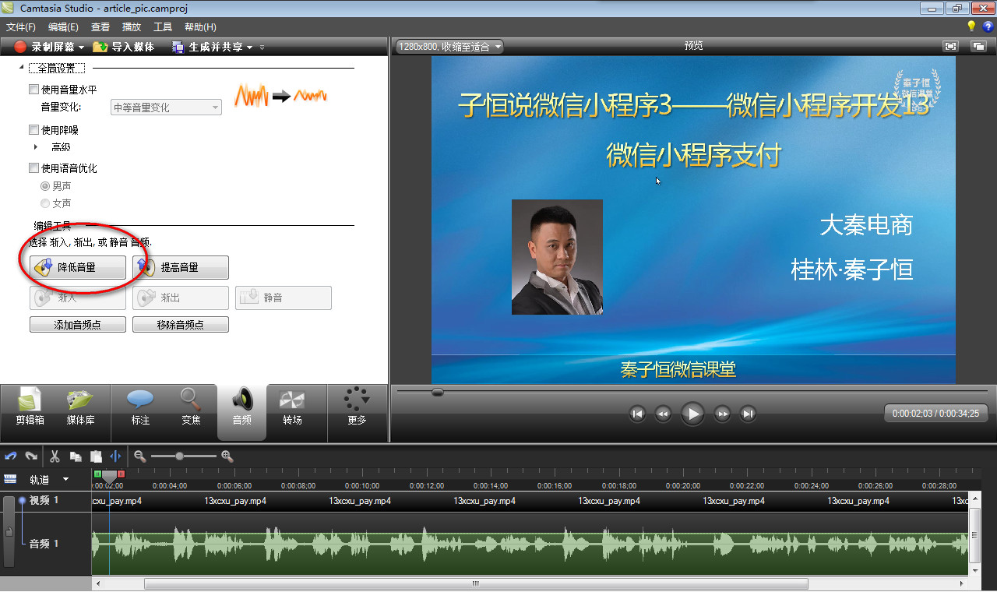This screenshot has width=997, height=592.
Task: Click the next clip playback button
Action: tap(748, 414)
